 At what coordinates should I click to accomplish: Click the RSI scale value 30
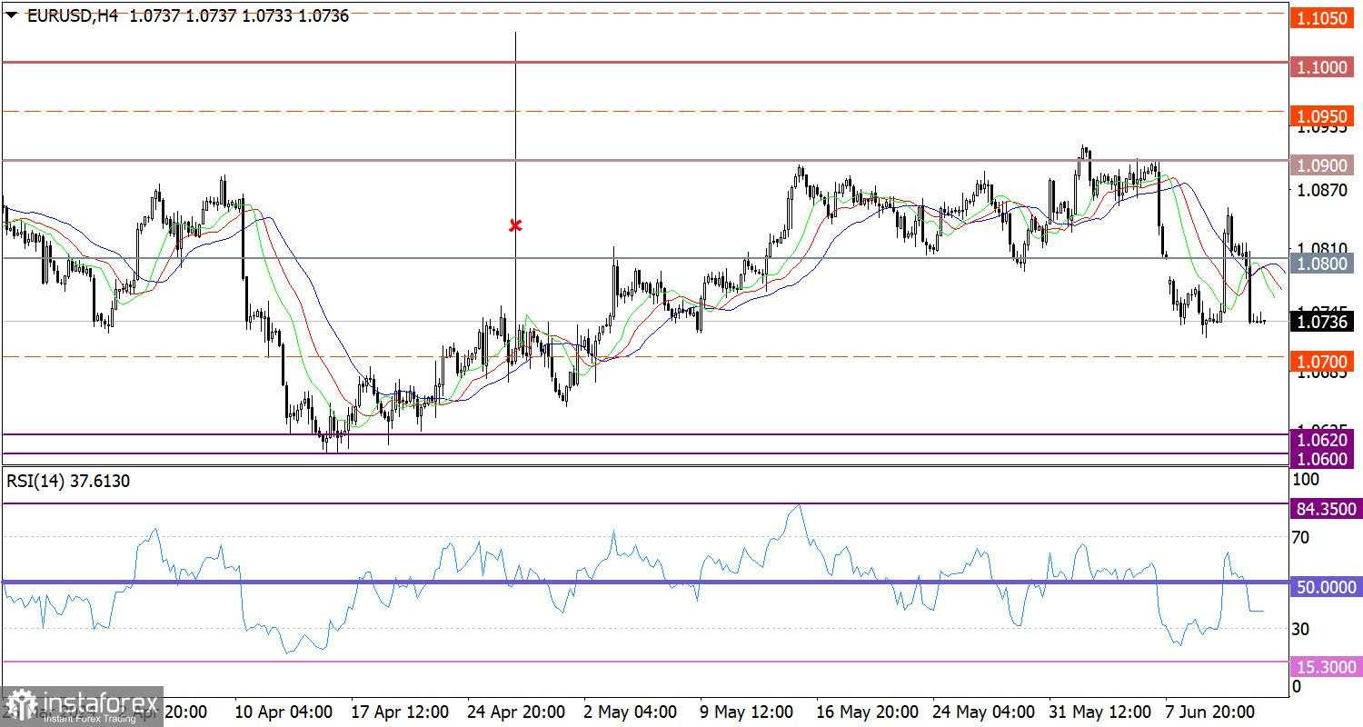coord(1300,629)
